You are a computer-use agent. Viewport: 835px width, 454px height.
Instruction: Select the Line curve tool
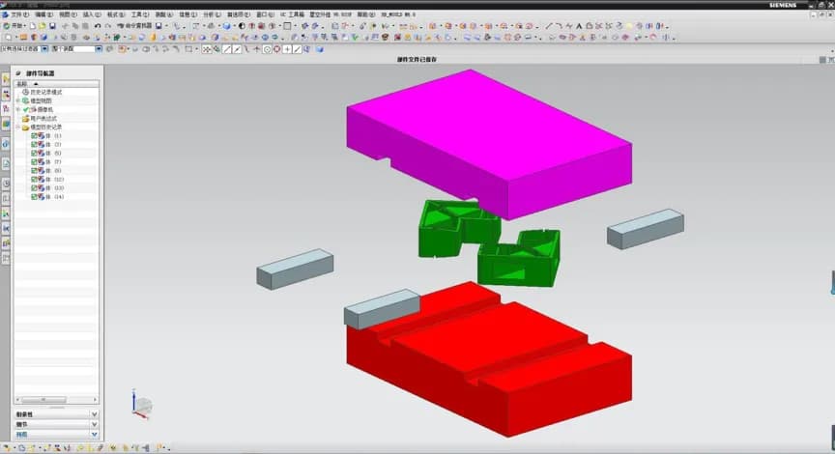[549, 25]
